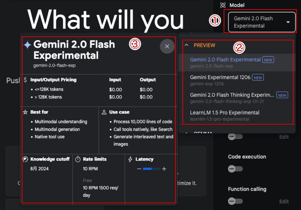Pick LearnLM 1.5 Pro Experimental model

[x=237, y=115]
